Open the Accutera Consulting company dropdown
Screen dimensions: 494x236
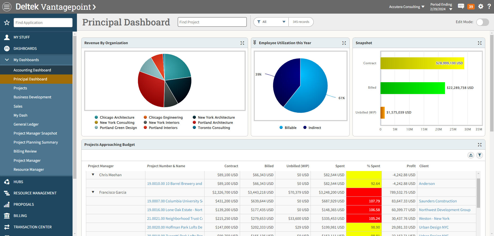[x=407, y=7]
